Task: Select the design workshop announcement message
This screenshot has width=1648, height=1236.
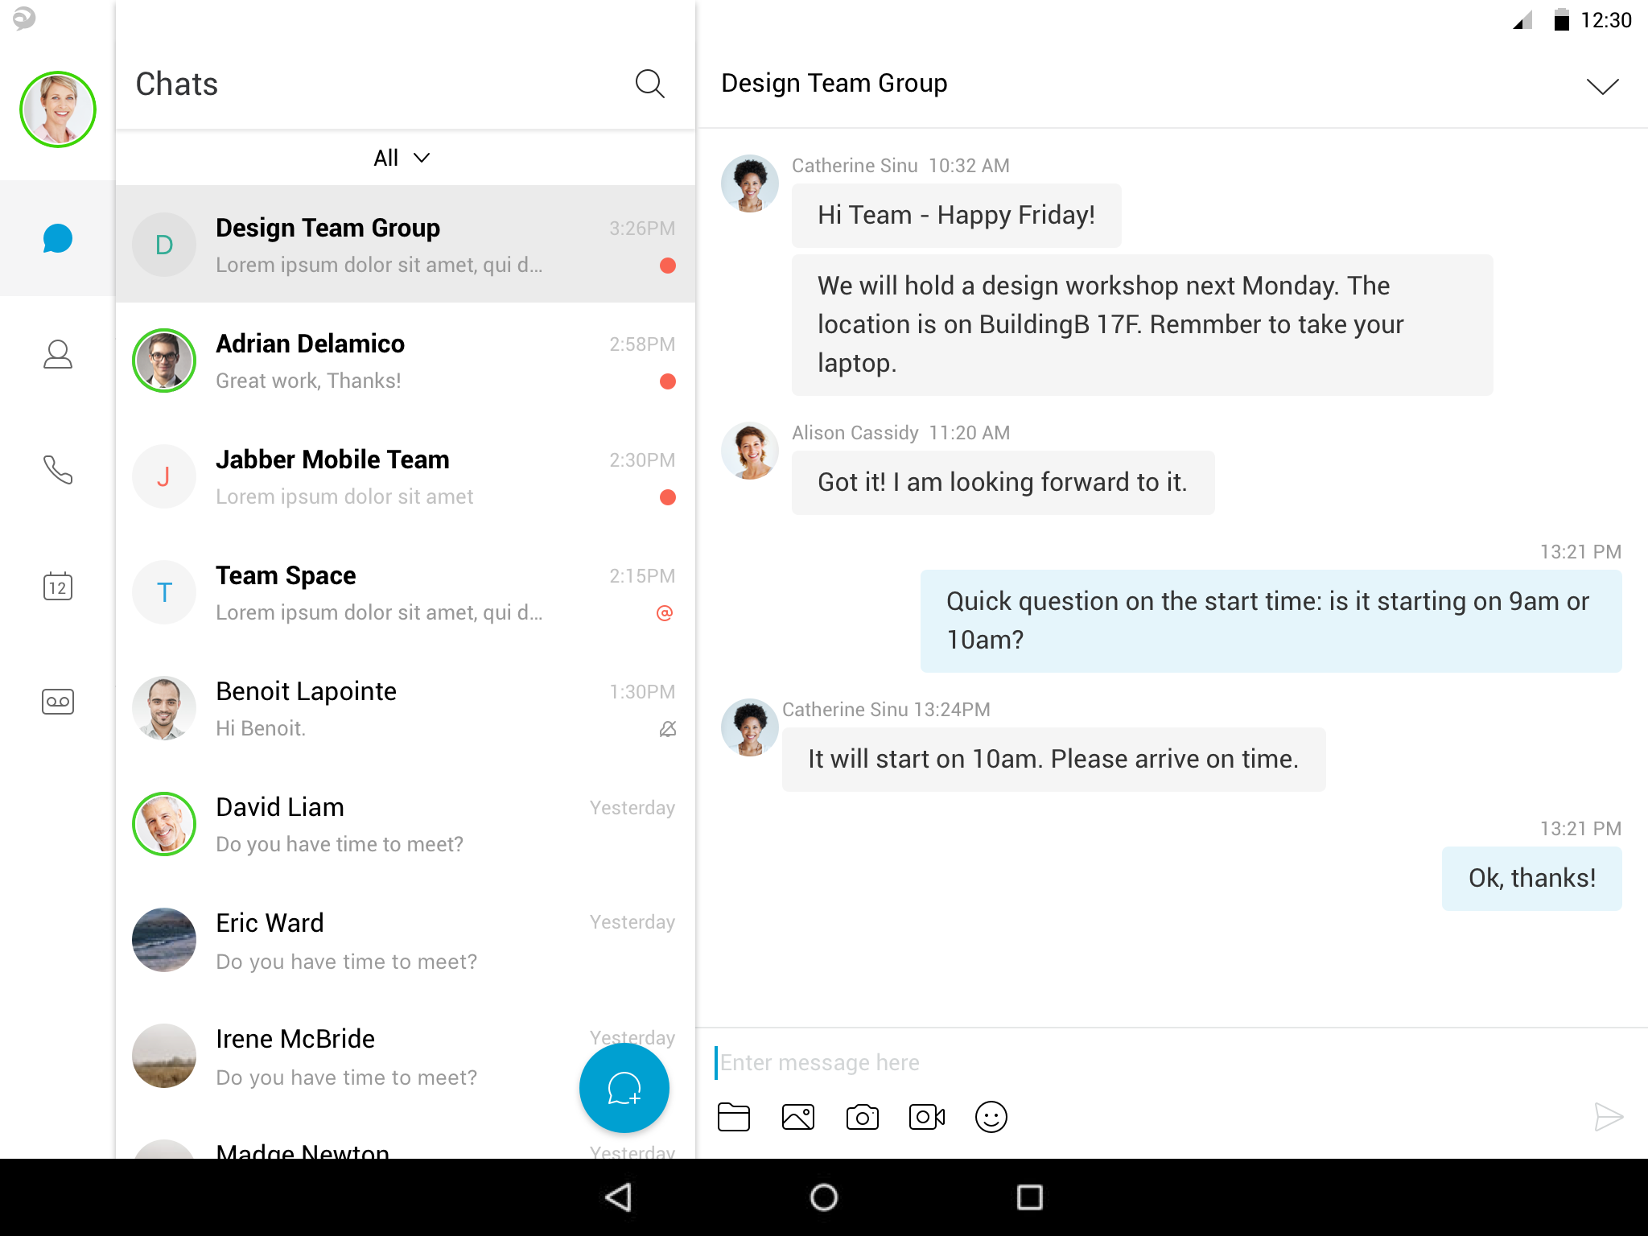Action: point(1142,325)
